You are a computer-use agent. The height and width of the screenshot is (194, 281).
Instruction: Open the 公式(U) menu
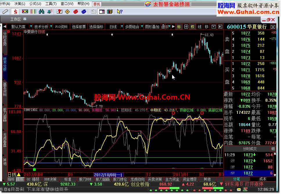[x=35, y=3]
